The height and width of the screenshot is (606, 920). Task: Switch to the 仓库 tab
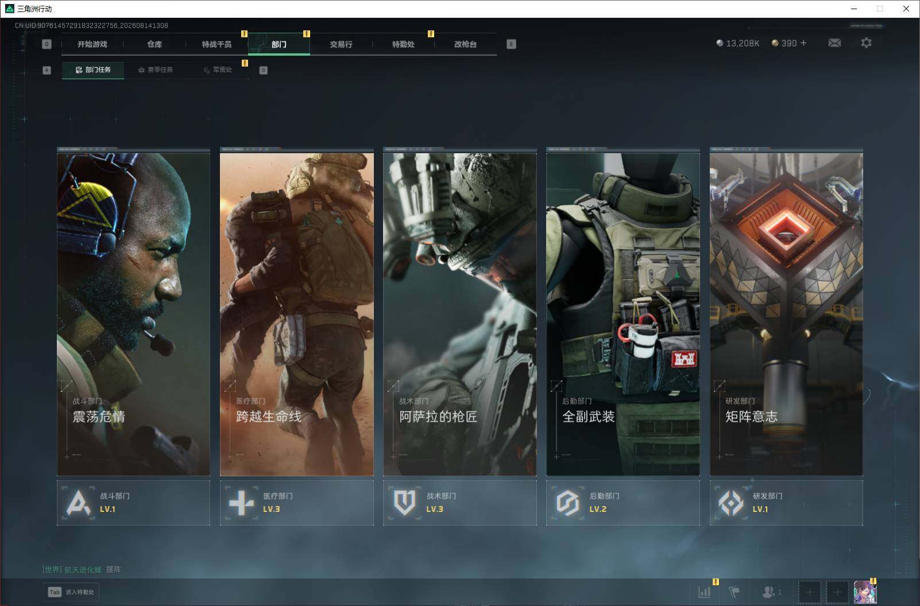pyautogui.click(x=154, y=44)
